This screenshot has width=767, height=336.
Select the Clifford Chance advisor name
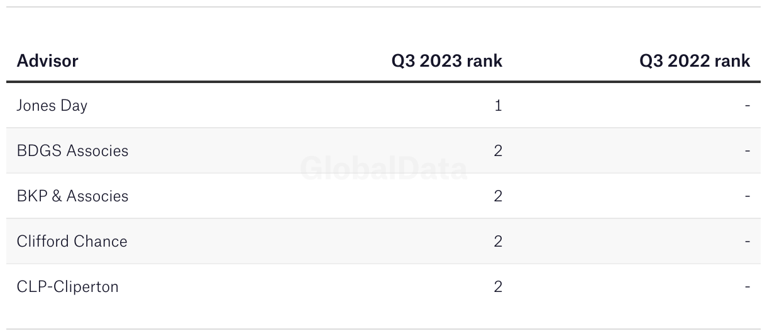[72, 242]
